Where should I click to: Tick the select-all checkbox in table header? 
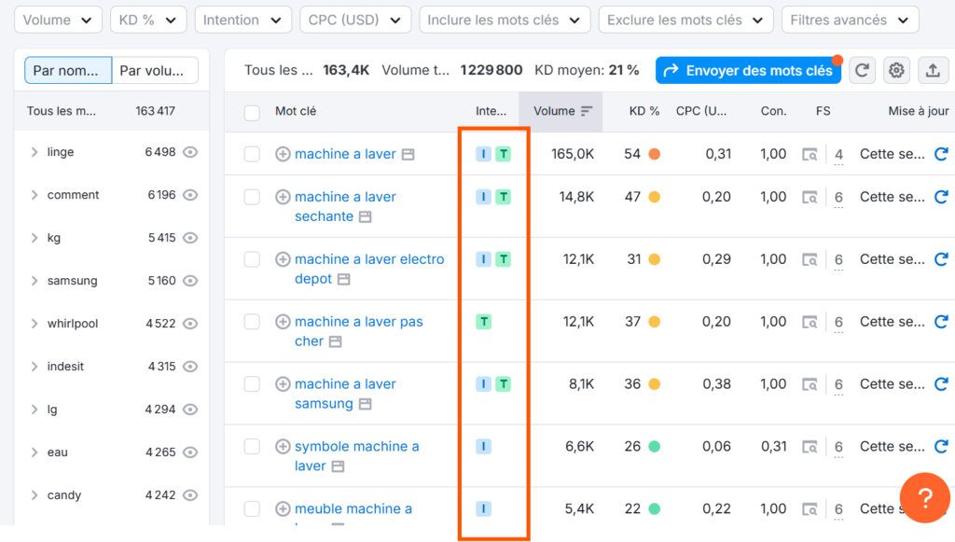click(252, 113)
